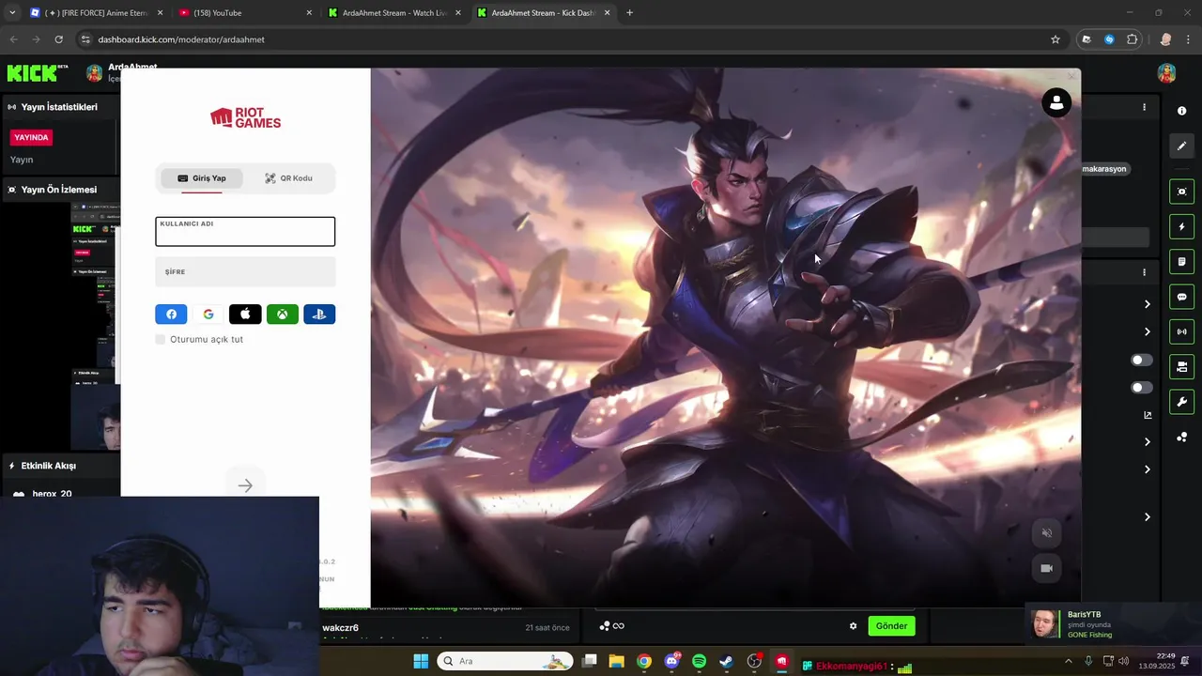Open chat settings gear beside the Gönder button
Image resolution: width=1202 pixels, height=676 pixels.
853,626
